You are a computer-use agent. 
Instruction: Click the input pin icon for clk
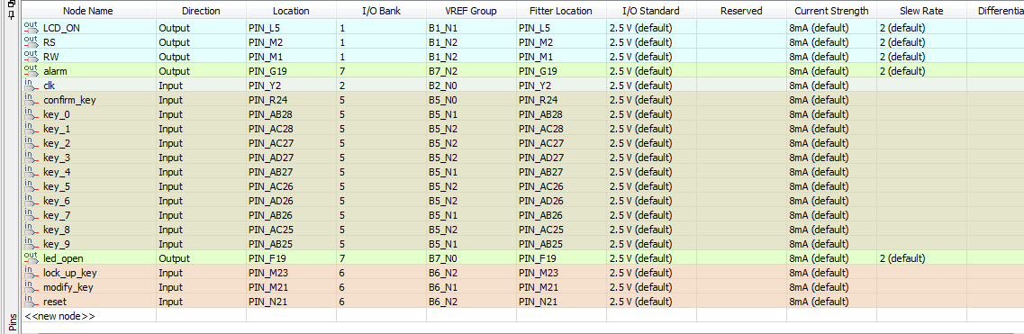click(31, 85)
